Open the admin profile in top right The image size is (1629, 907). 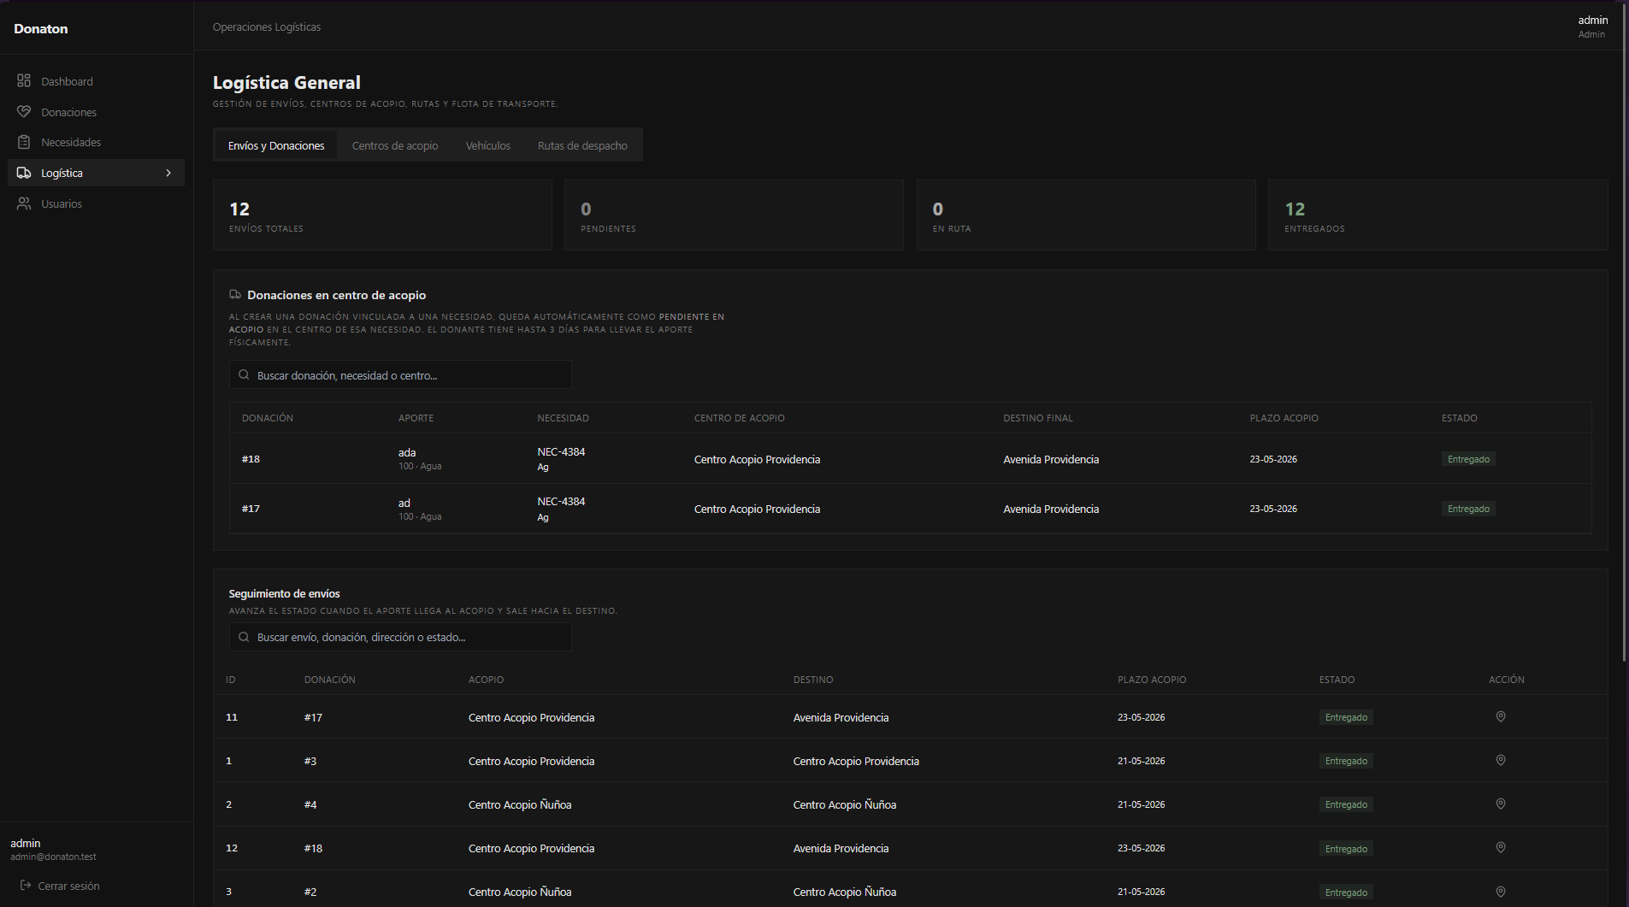(x=1592, y=26)
